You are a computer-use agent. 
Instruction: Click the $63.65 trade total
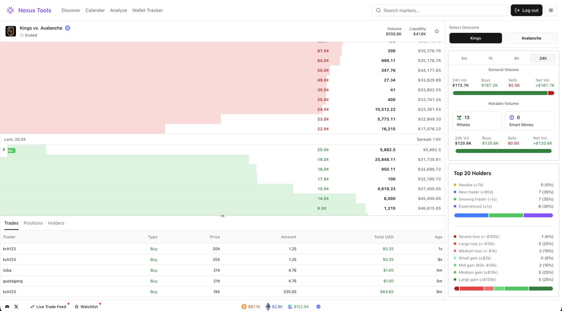(388, 292)
